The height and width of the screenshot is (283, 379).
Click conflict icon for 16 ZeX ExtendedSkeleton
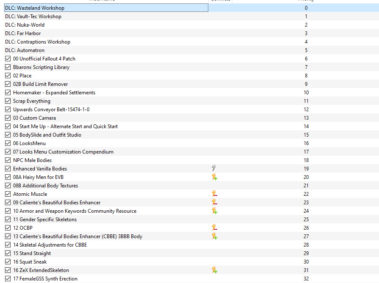[x=214, y=270]
